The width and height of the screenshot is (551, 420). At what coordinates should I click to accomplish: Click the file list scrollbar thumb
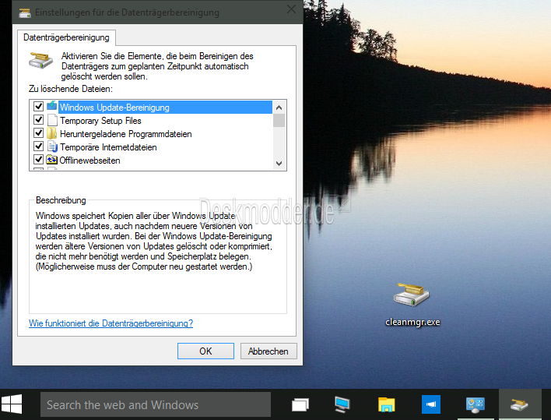point(279,120)
